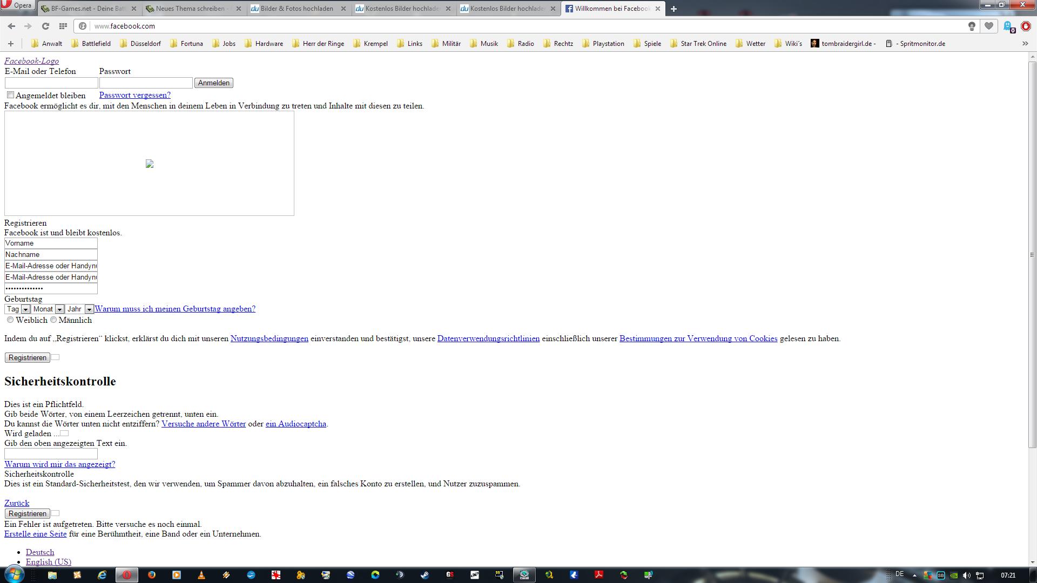Click Passwort vergessen link
Viewport: 1037px width, 583px height.
(x=134, y=95)
